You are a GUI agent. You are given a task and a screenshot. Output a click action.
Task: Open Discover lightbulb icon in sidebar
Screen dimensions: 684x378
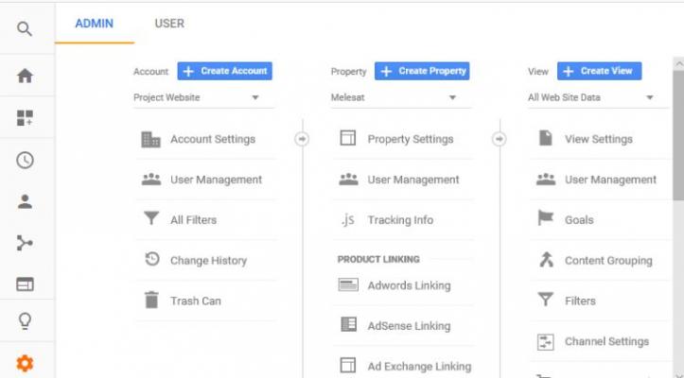(25, 321)
